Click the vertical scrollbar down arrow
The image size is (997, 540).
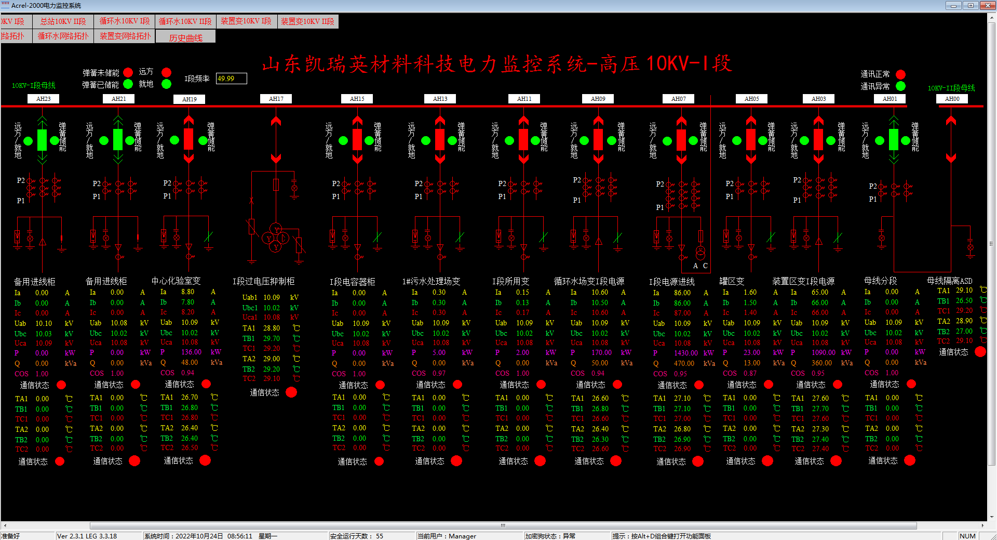[992, 517]
